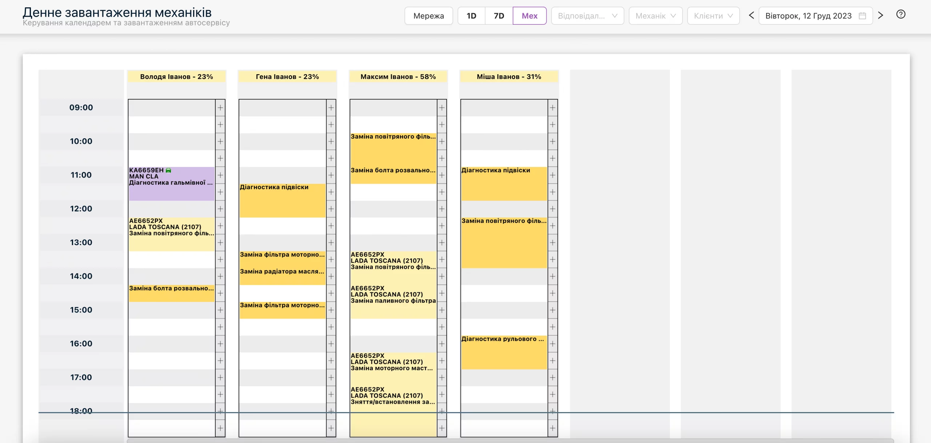The width and height of the screenshot is (931, 443).
Task: Go to previous day arrow
Action: click(751, 15)
